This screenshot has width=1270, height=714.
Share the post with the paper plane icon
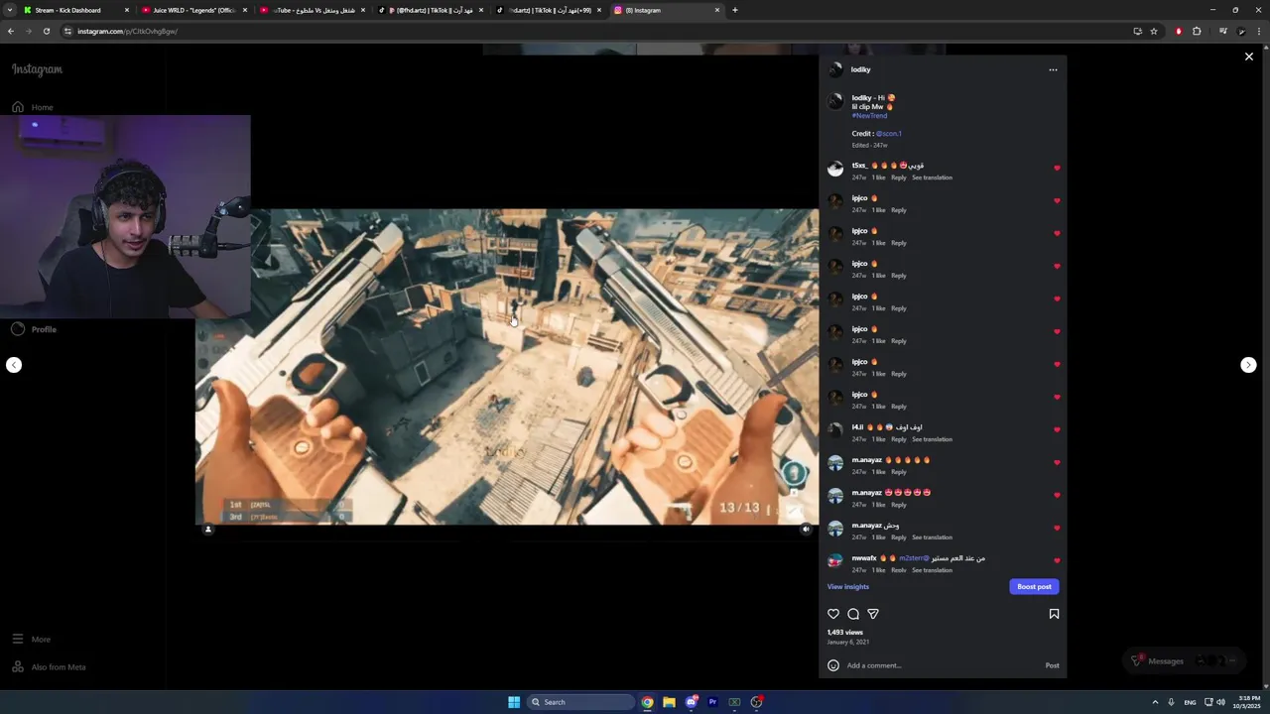pyautogui.click(x=873, y=614)
